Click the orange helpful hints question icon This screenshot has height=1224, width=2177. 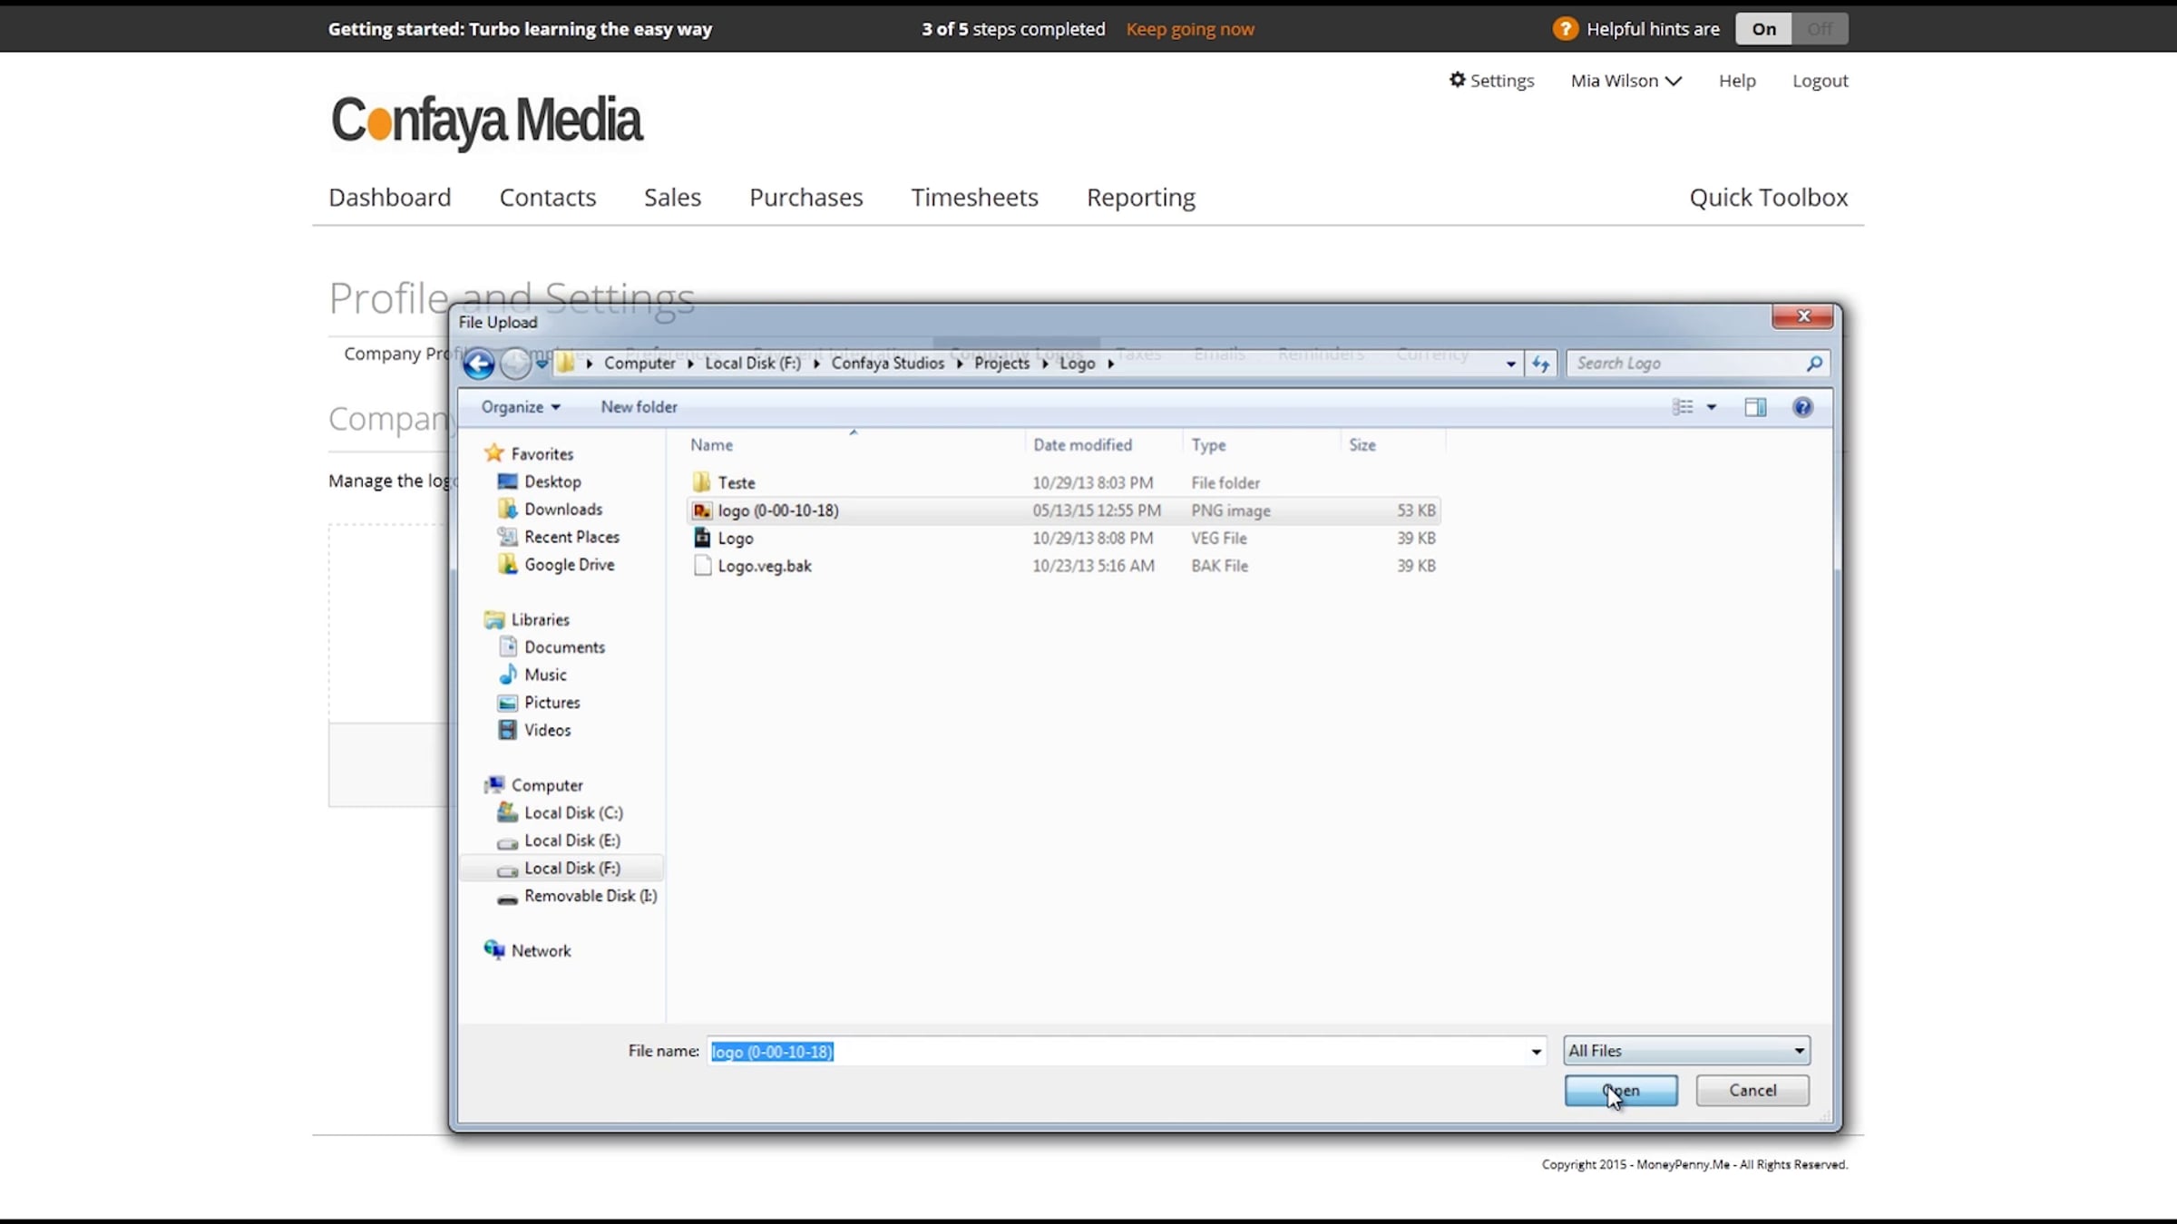1565,29
